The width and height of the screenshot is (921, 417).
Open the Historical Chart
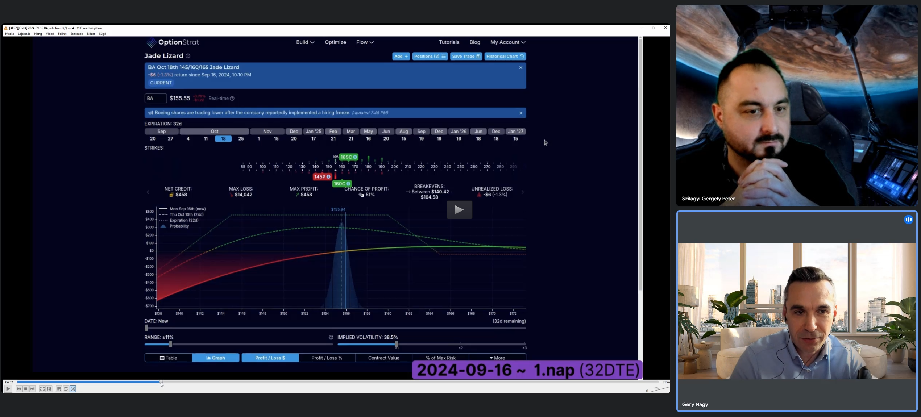505,56
